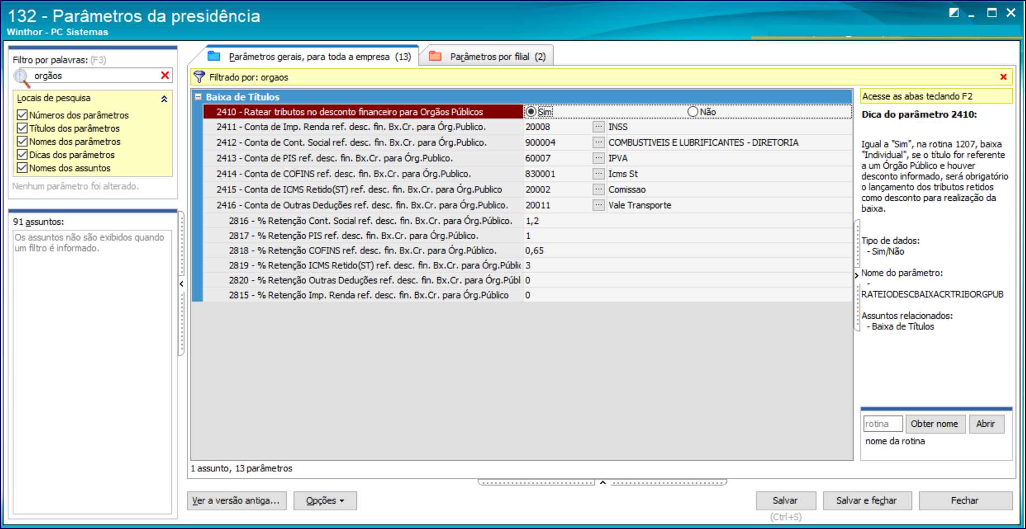This screenshot has height=529, width=1026.
Task: Click 'Vale Transporte' account name
Action: point(640,205)
